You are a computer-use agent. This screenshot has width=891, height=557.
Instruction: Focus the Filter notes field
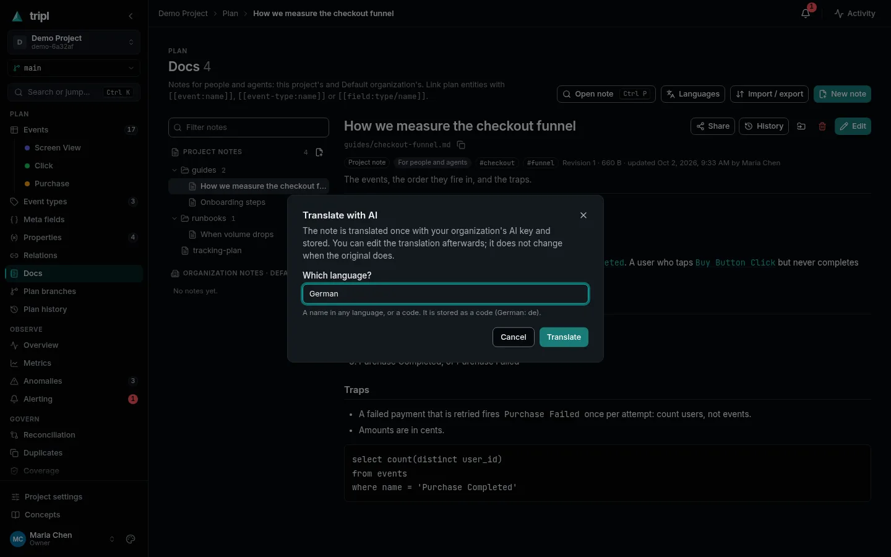click(x=249, y=127)
